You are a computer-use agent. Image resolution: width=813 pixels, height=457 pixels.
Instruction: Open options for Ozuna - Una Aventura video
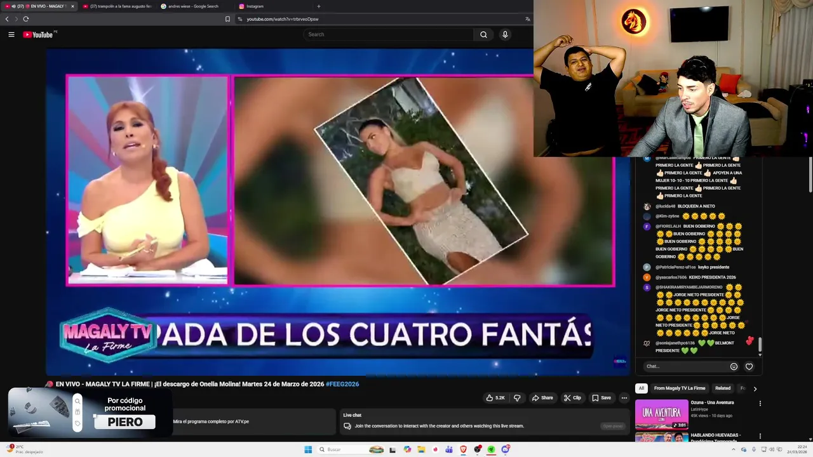click(x=760, y=403)
